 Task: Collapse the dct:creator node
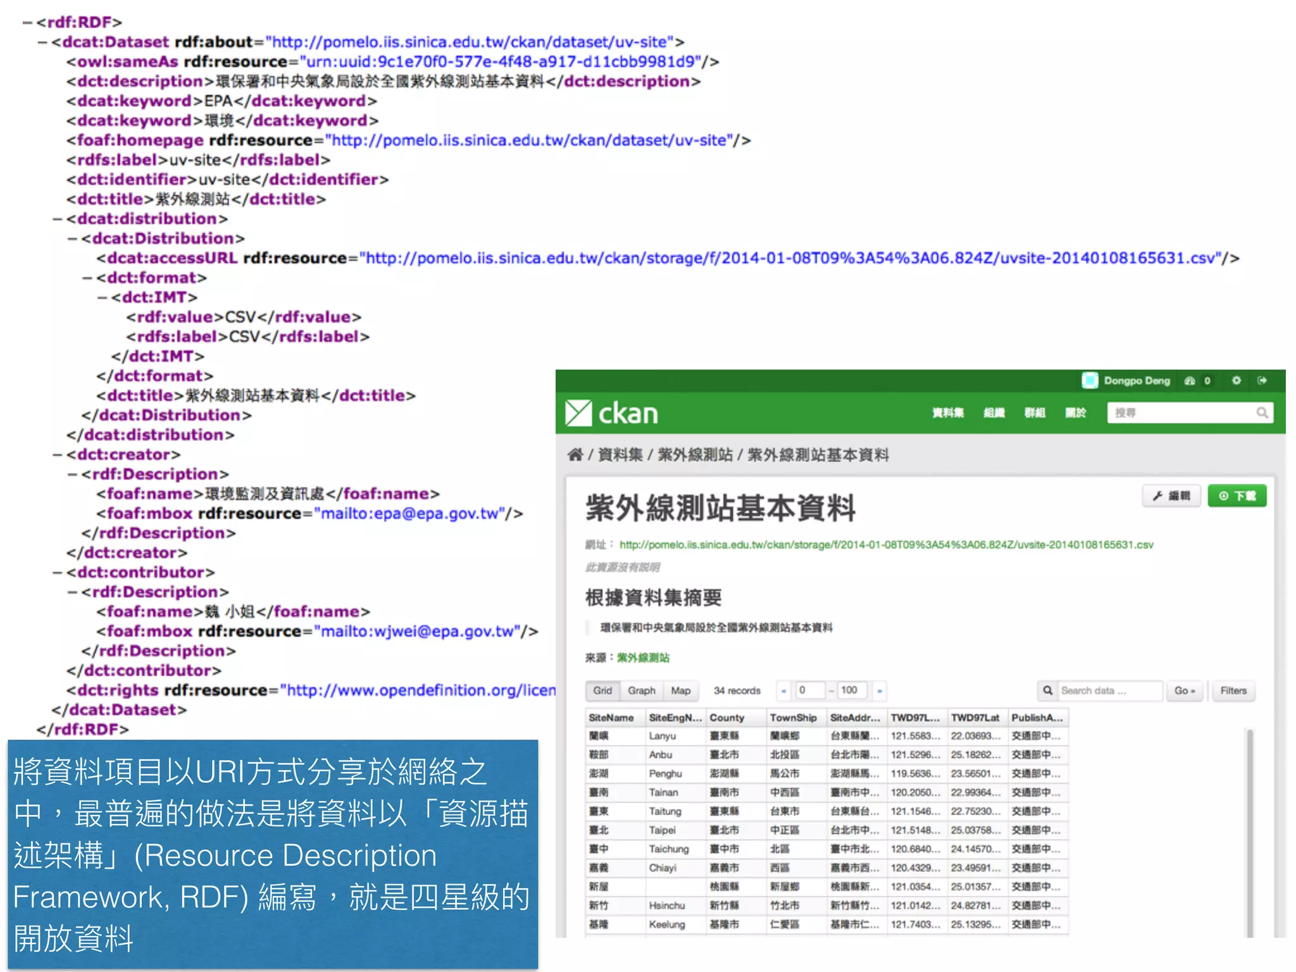point(58,454)
